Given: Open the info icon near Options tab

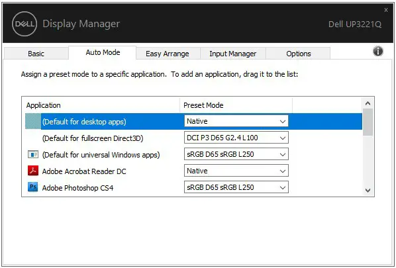Looking at the screenshot, I should (x=378, y=51).
